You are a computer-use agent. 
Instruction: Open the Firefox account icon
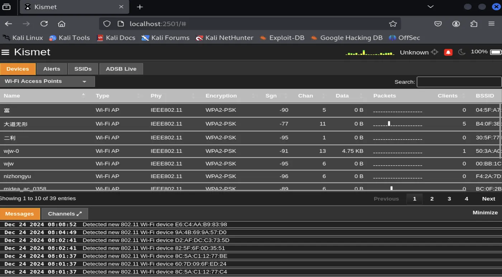(x=456, y=24)
